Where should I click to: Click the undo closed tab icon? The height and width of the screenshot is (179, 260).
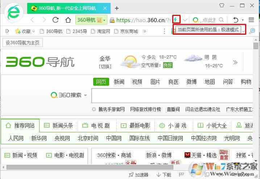pyautogui.click(x=236, y=20)
